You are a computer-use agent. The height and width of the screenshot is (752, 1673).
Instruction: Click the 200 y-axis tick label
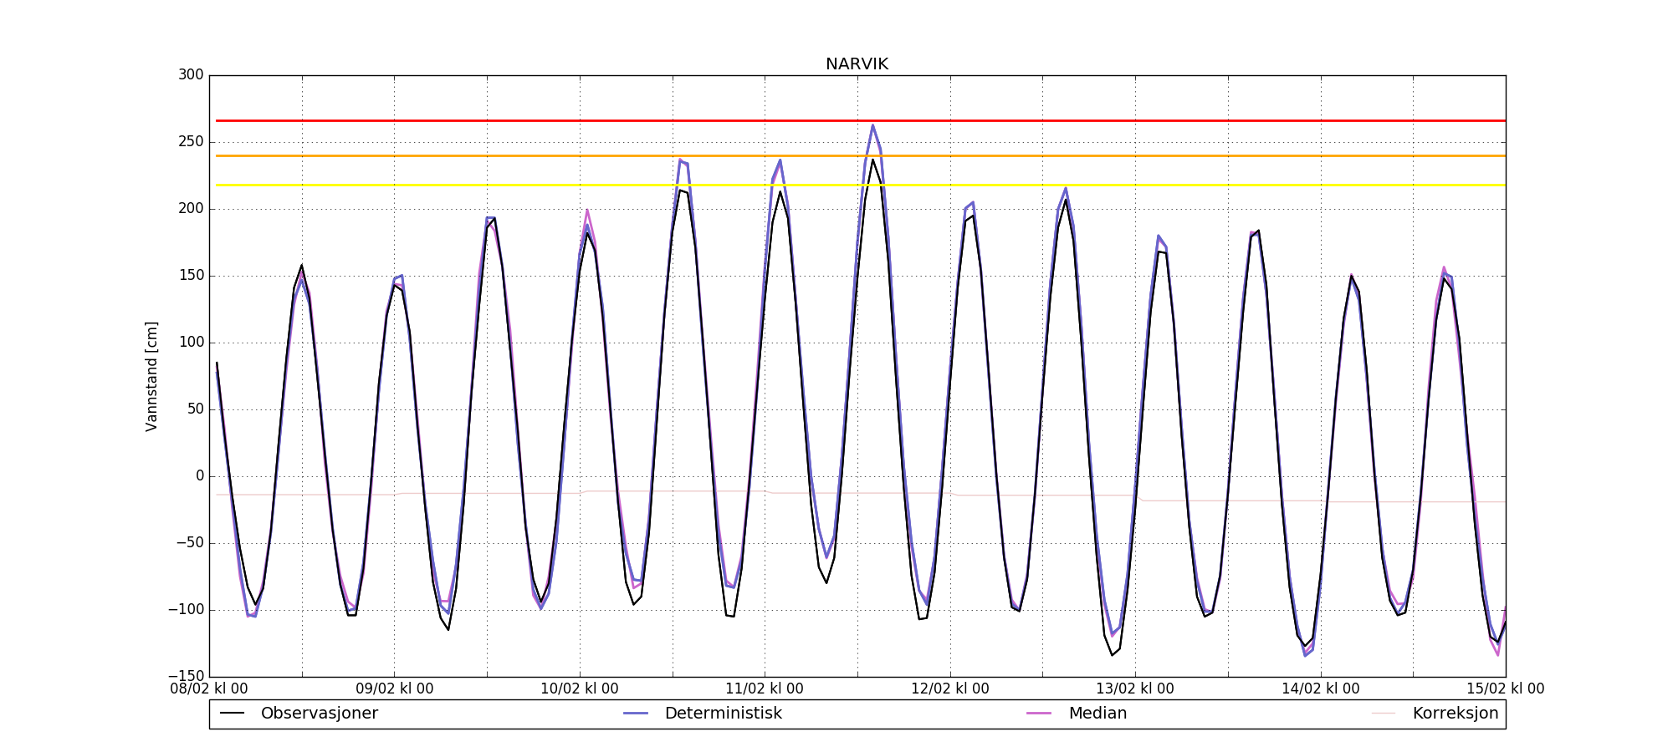coord(191,209)
